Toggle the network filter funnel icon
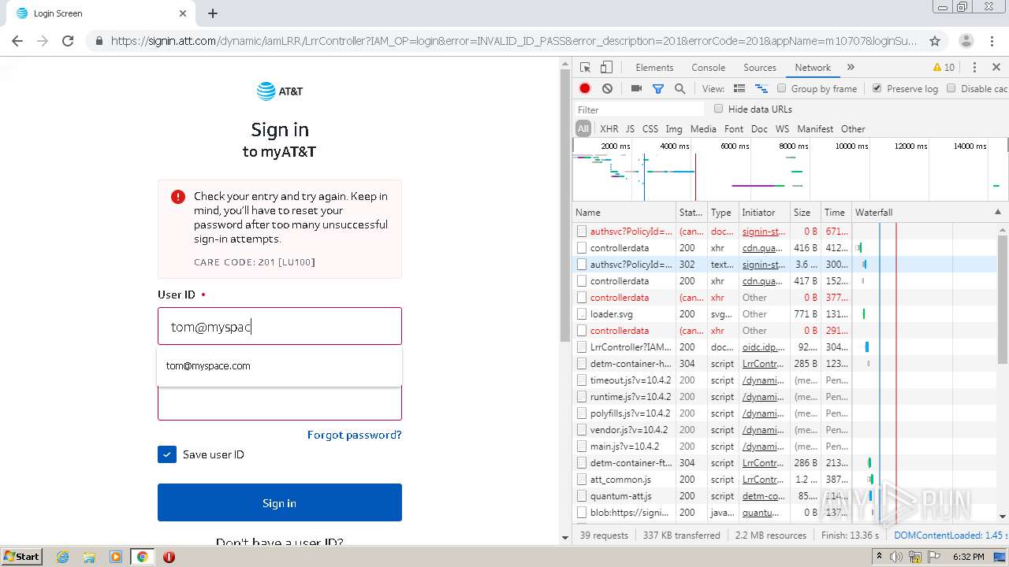 658,89
